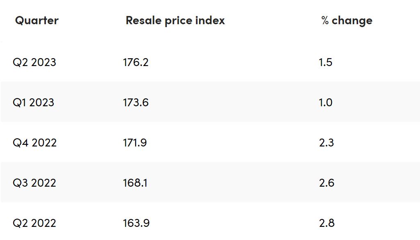Viewport: 420px width, 240px height.
Task: Click the Resale price index header
Action: (175, 21)
